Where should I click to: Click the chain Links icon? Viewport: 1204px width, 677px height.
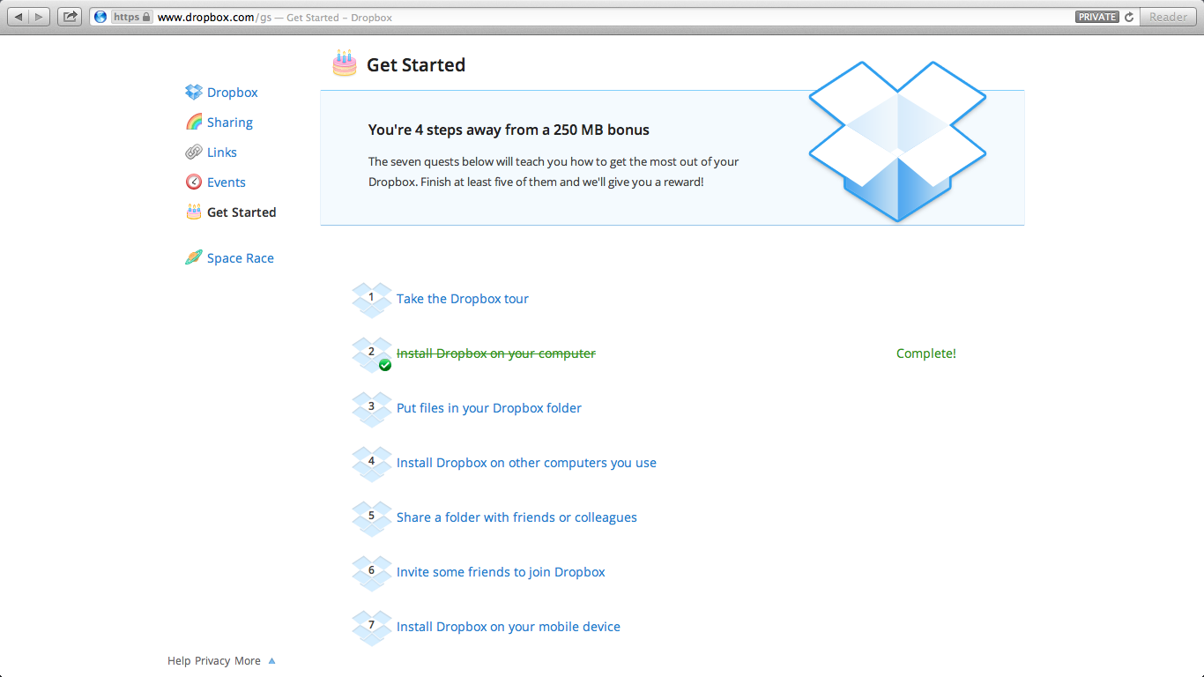point(194,152)
